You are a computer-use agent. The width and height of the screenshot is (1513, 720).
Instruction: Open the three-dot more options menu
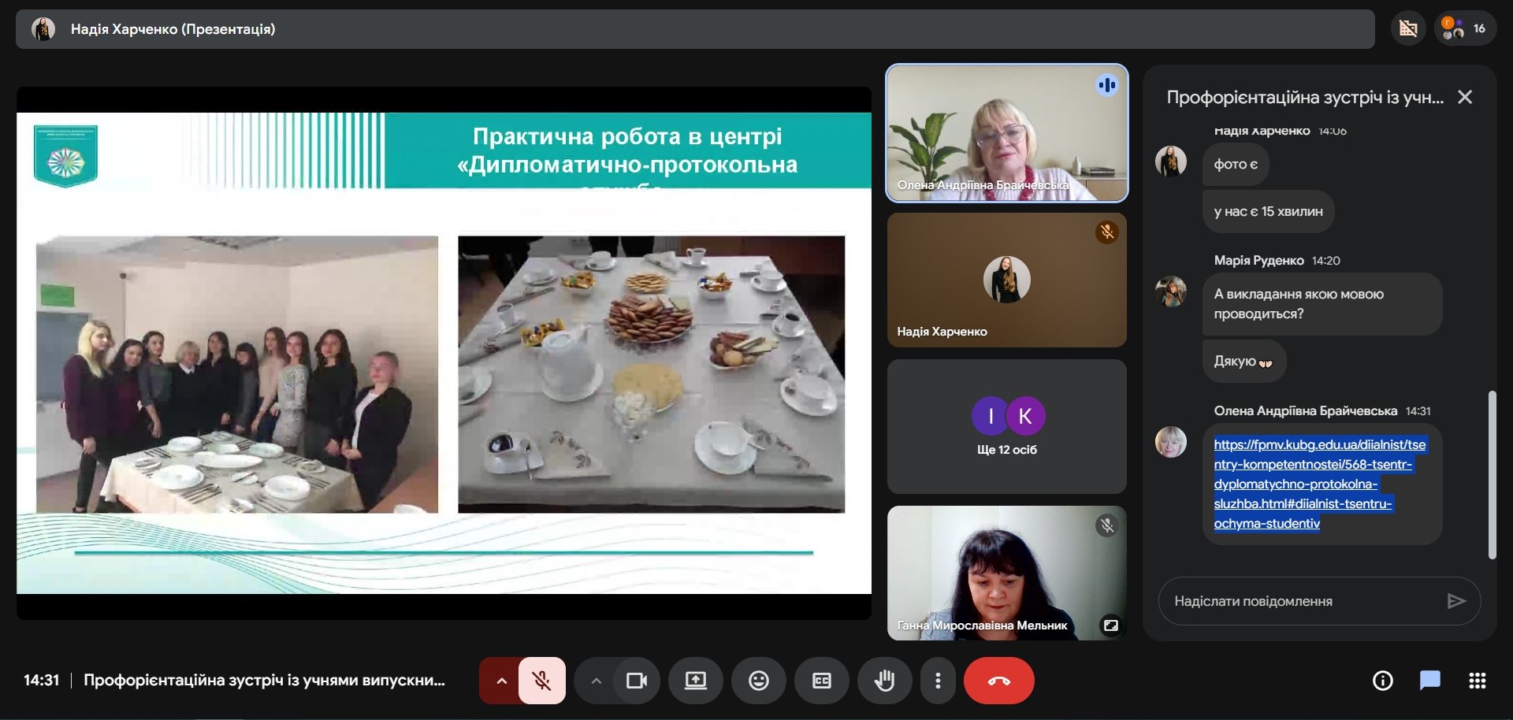click(x=938, y=681)
